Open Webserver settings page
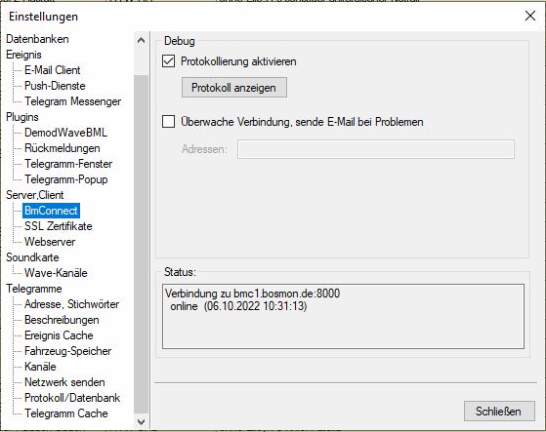The image size is (546, 432). pyautogui.click(x=50, y=242)
